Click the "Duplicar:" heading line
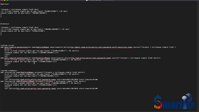 (5, 4)
